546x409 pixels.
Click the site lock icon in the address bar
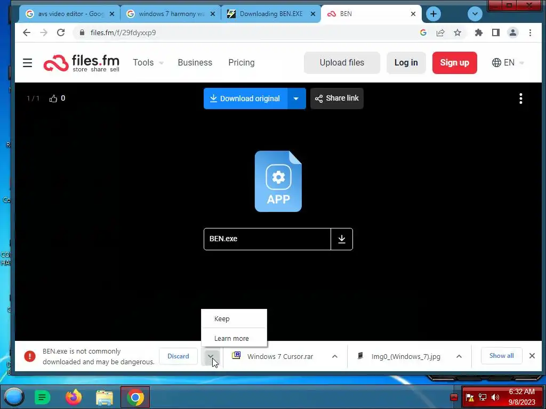tap(82, 32)
